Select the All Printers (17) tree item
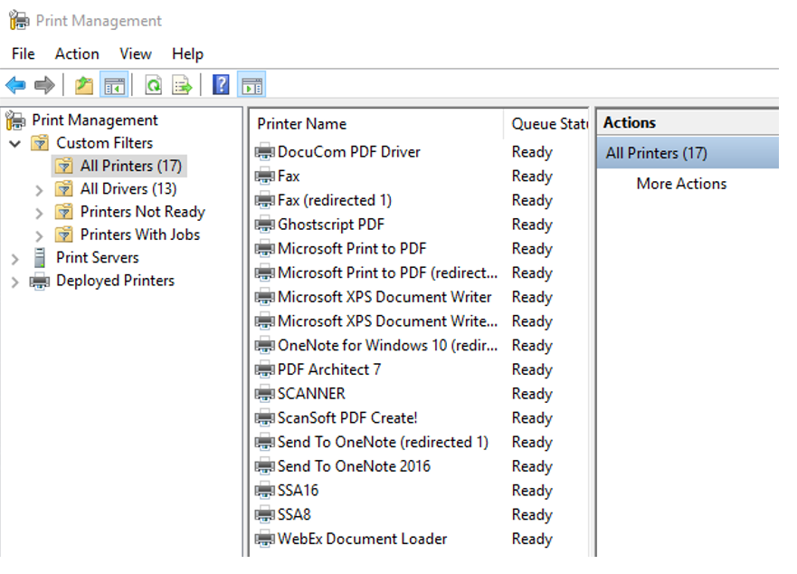 pyautogui.click(x=131, y=166)
